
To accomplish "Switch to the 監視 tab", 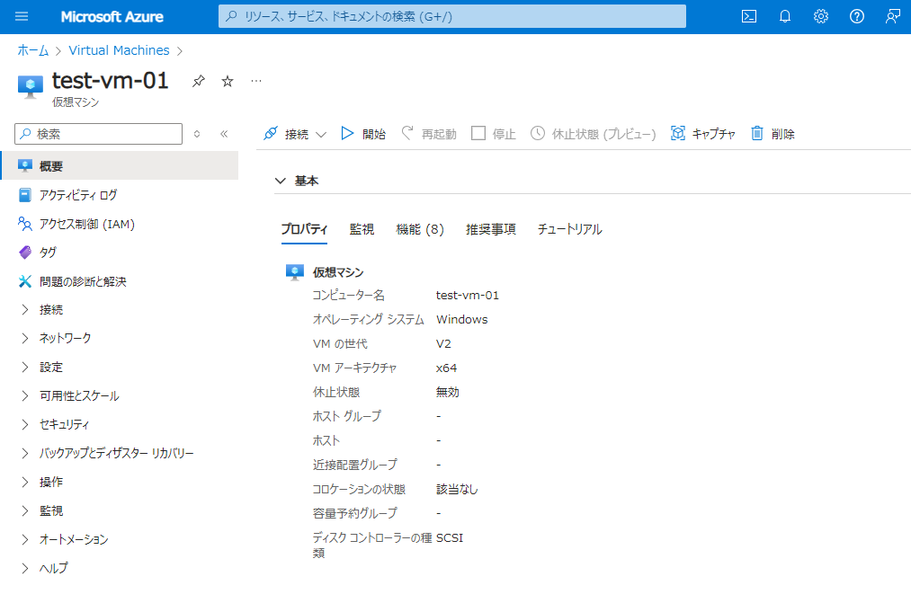I will pyautogui.click(x=362, y=229).
